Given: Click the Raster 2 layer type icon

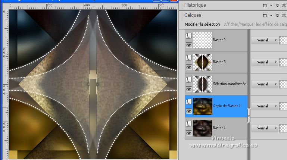Looking at the screenshot, I should pos(189,35).
